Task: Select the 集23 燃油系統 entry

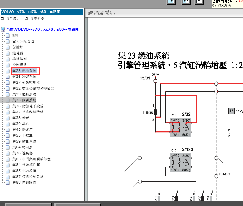Action: (24, 71)
